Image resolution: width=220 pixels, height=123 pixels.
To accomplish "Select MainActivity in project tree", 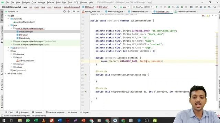I will (x=24, y=38).
